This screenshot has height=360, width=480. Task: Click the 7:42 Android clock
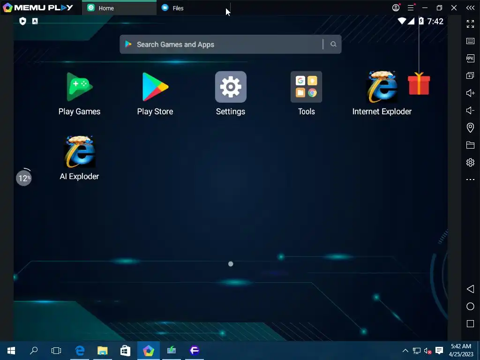point(435,21)
